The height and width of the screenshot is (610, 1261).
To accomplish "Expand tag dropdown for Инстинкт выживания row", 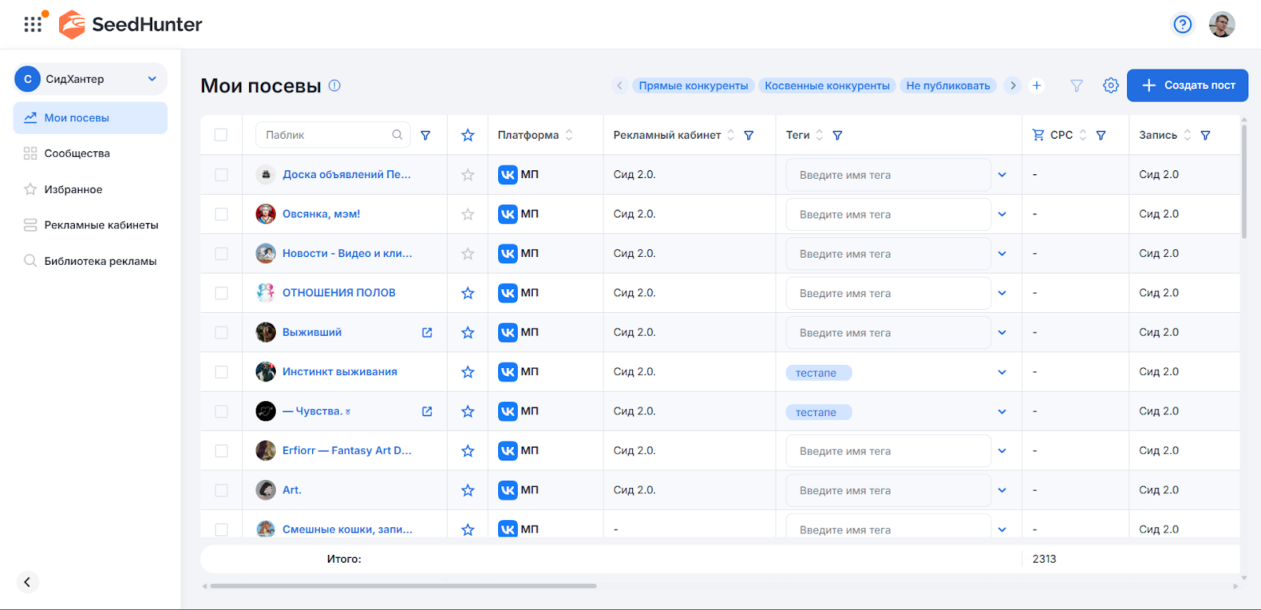I will (x=1002, y=372).
